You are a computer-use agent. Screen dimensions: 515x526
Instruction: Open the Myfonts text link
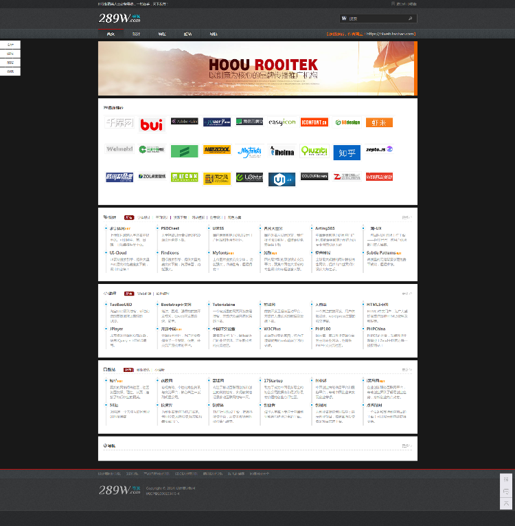point(220,253)
